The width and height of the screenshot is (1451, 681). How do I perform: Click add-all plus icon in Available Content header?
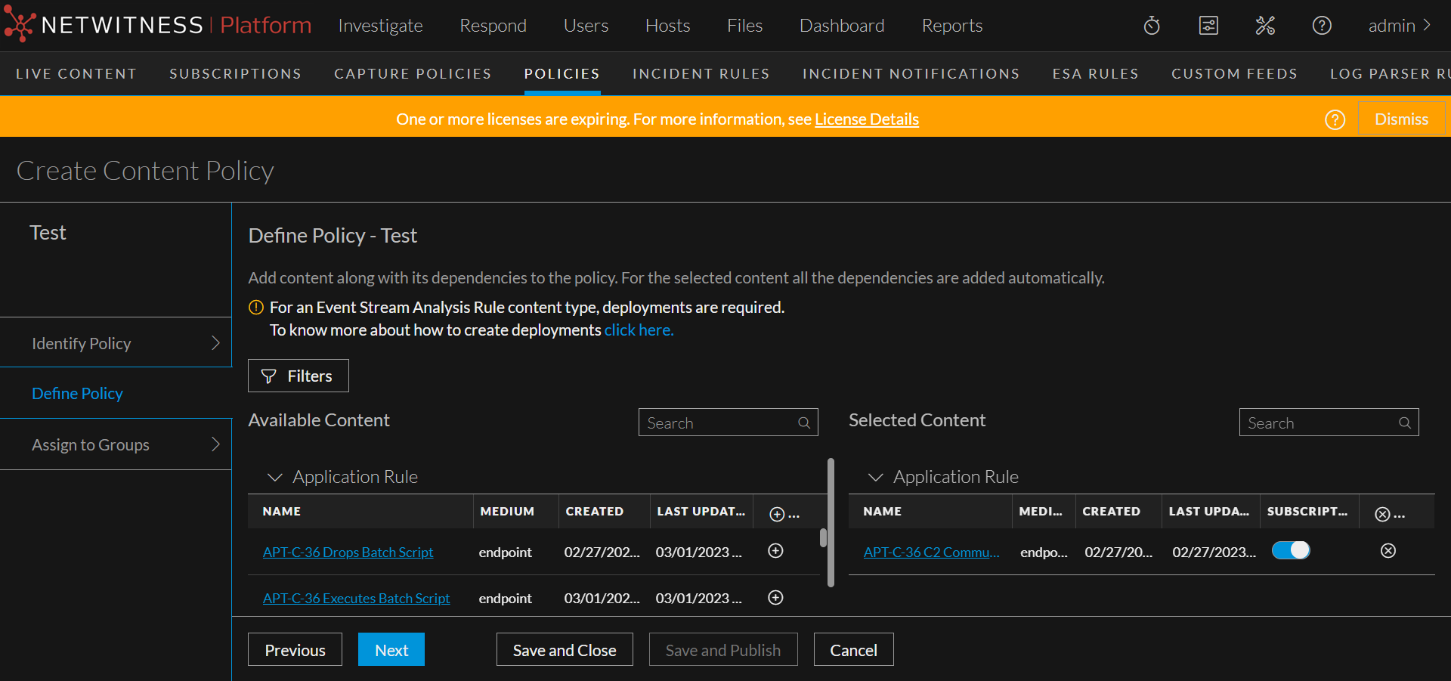click(777, 514)
